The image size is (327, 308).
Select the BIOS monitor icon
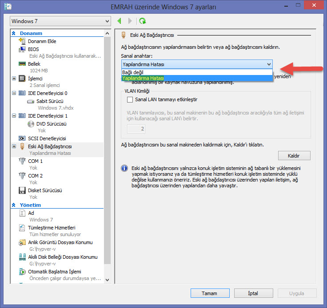click(x=22, y=49)
